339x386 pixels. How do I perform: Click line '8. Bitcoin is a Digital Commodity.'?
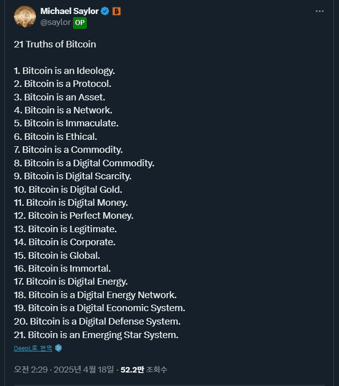[x=84, y=163]
